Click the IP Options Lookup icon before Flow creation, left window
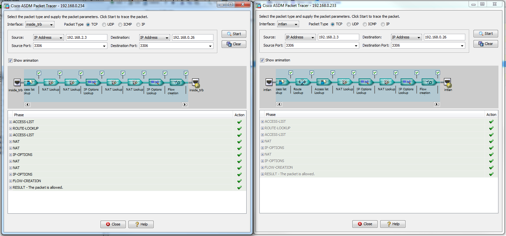This screenshot has width=506, height=236. (156, 82)
